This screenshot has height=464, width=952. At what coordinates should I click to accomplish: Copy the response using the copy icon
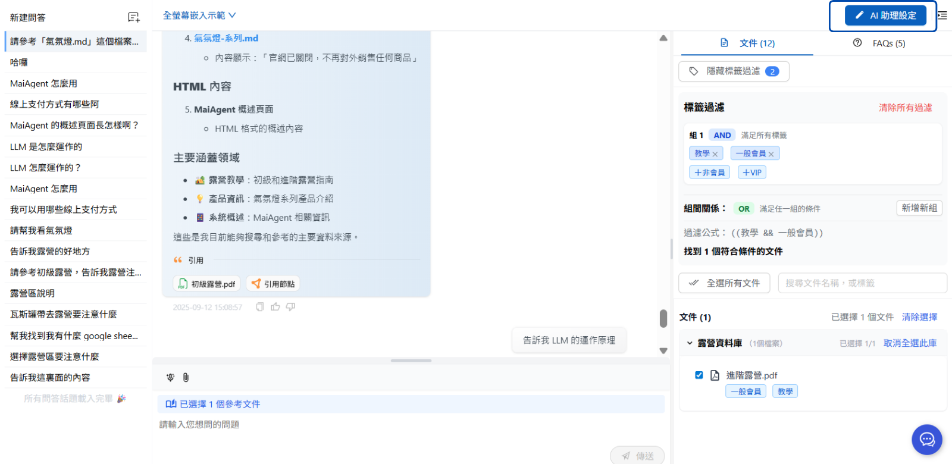[260, 307]
